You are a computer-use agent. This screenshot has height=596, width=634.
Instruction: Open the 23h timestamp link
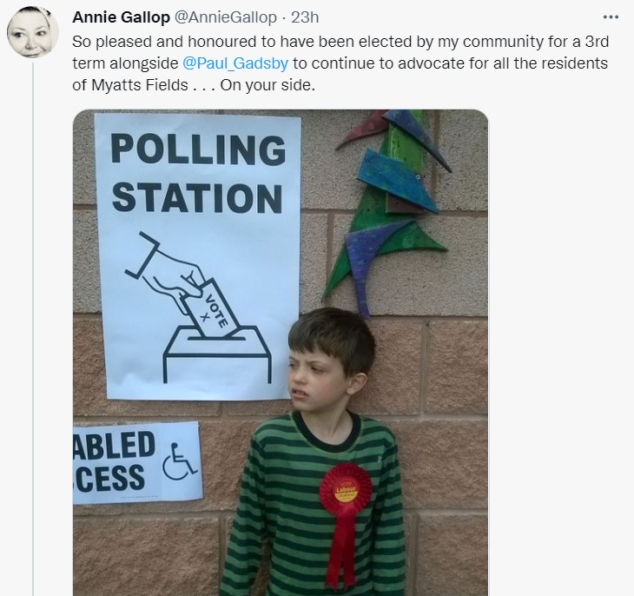(x=305, y=17)
